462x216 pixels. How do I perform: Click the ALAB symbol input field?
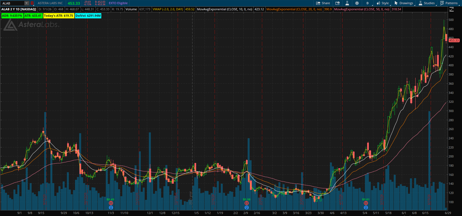tap(12, 3)
